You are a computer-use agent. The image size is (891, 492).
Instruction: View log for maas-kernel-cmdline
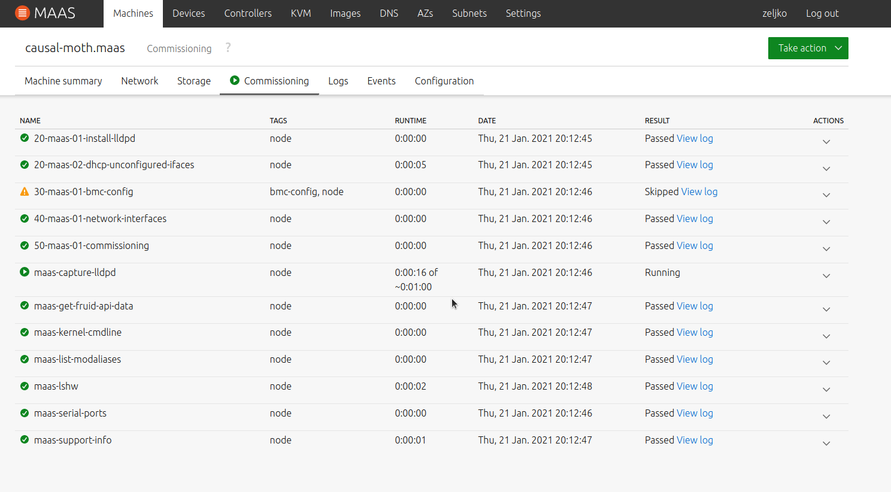click(695, 332)
